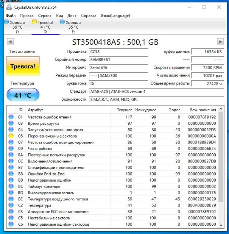Click status icon for Температура воздушного потока

coord(11,199)
